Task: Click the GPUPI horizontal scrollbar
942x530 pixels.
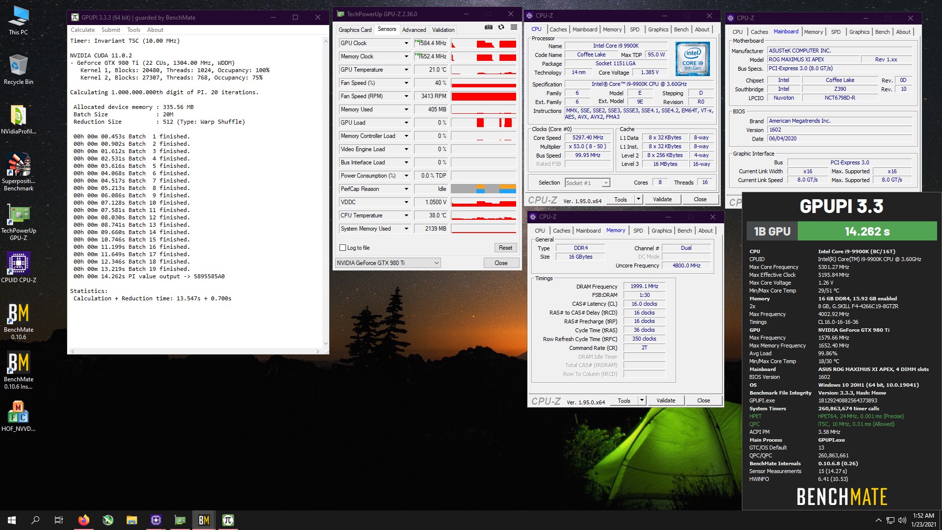Action: pos(195,351)
